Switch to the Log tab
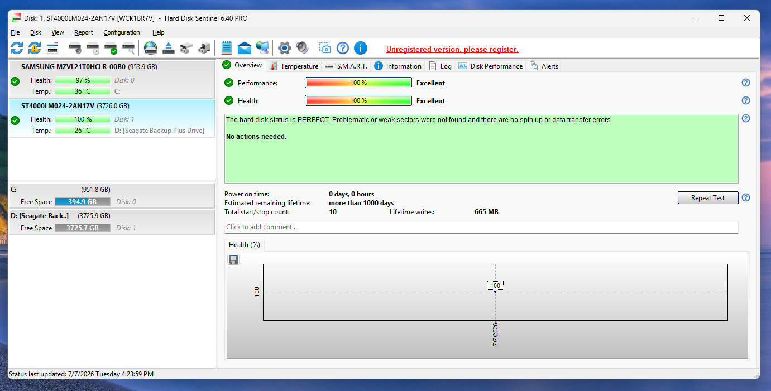Image resolution: width=771 pixels, height=391 pixels. 440,66
